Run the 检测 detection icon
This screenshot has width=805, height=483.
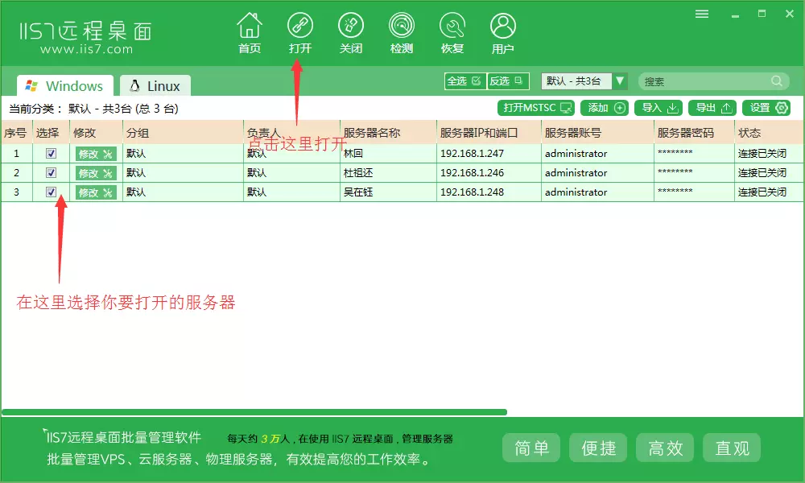[x=402, y=33]
